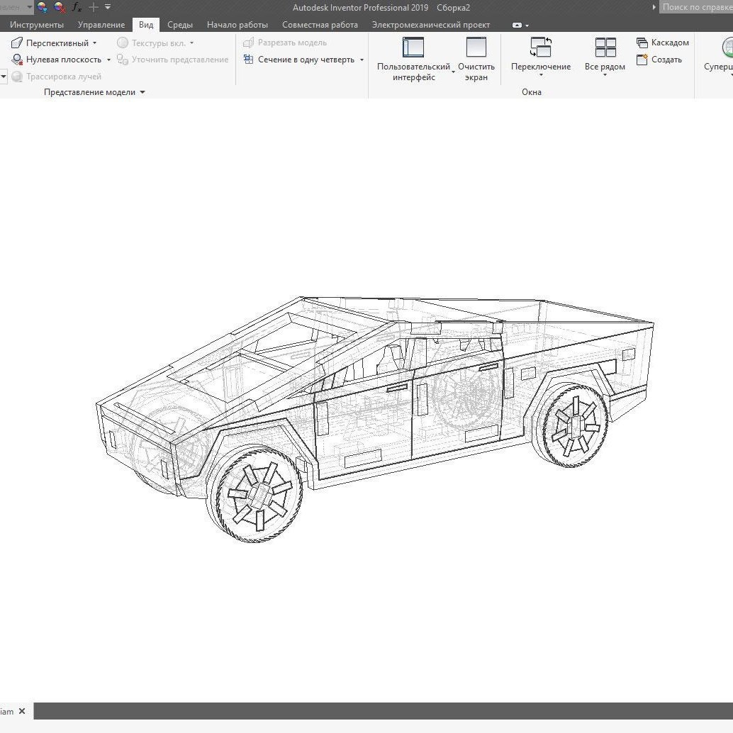Click the Трассировка лучей icon
This screenshot has width=733, height=733.
[17, 76]
